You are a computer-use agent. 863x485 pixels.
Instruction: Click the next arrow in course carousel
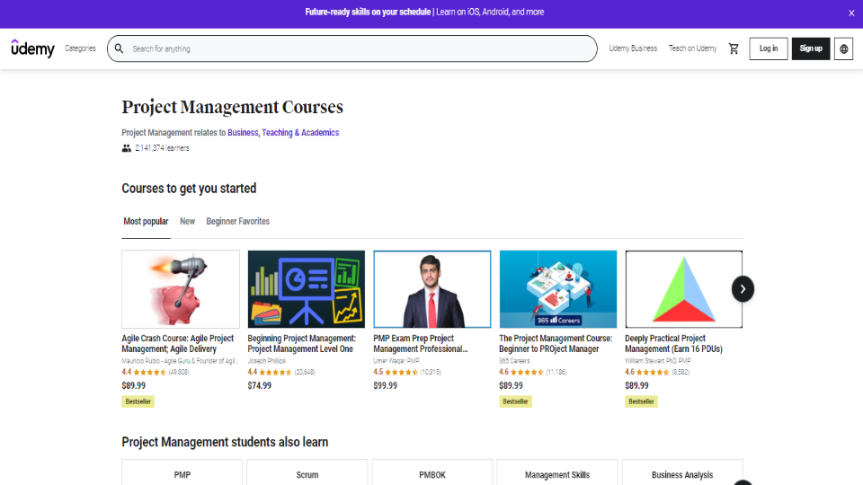(x=743, y=288)
